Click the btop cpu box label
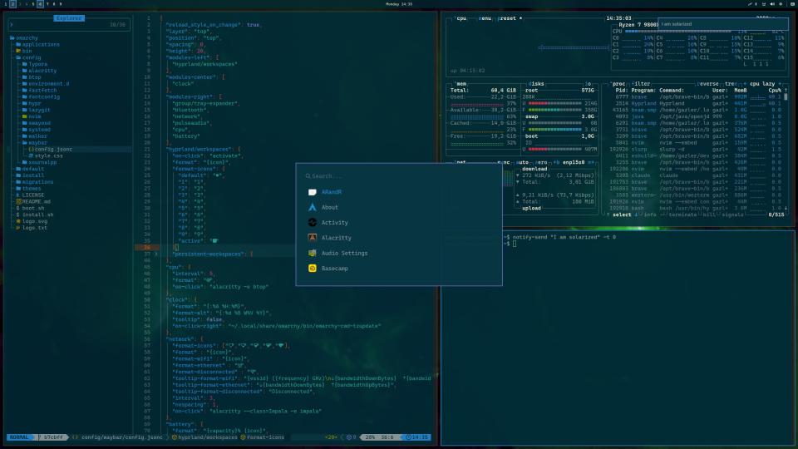This screenshot has height=449, width=798. coord(461,18)
